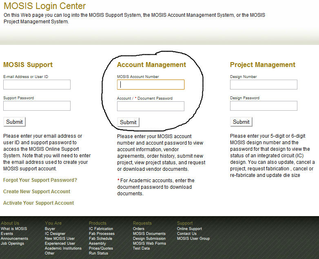
Task: Click the You Are footer heading
Action: (x=53, y=223)
